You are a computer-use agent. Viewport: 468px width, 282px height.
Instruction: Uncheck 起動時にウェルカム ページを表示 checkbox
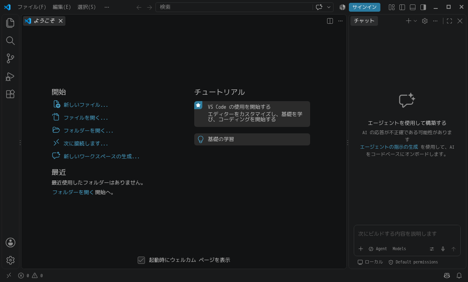pyautogui.click(x=141, y=260)
